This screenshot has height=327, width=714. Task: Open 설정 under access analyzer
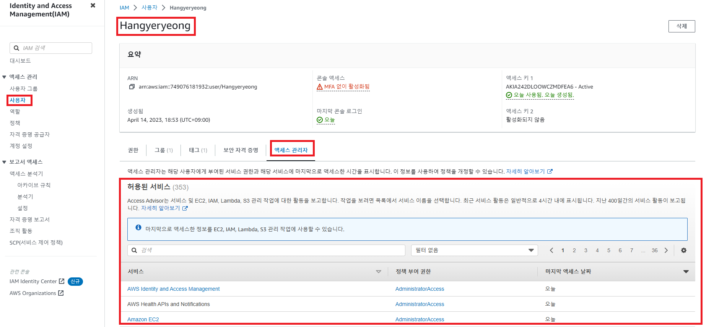coord(23,208)
